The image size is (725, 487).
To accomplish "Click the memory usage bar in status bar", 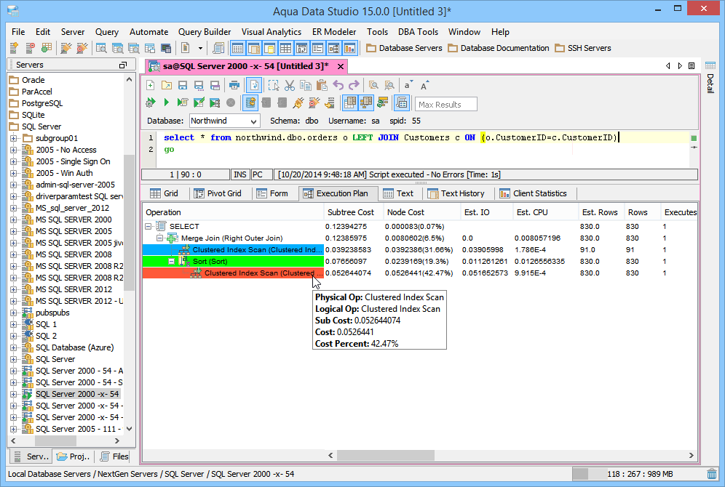I will pos(637,474).
